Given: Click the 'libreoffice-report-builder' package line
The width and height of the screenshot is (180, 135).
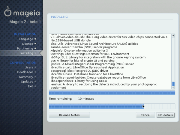Looking at the screenshot, I should (98, 77).
